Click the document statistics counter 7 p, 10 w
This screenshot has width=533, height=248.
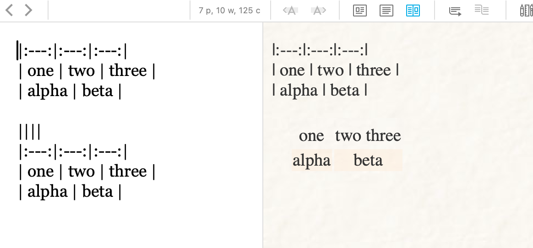tap(229, 11)
